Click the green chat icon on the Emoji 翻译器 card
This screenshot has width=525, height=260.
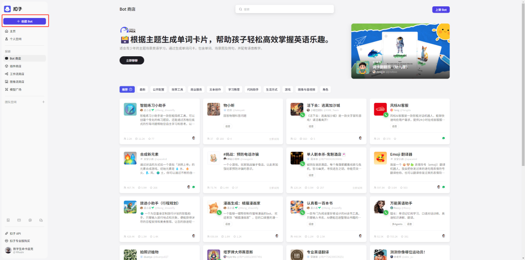click(x=443, y=187)
